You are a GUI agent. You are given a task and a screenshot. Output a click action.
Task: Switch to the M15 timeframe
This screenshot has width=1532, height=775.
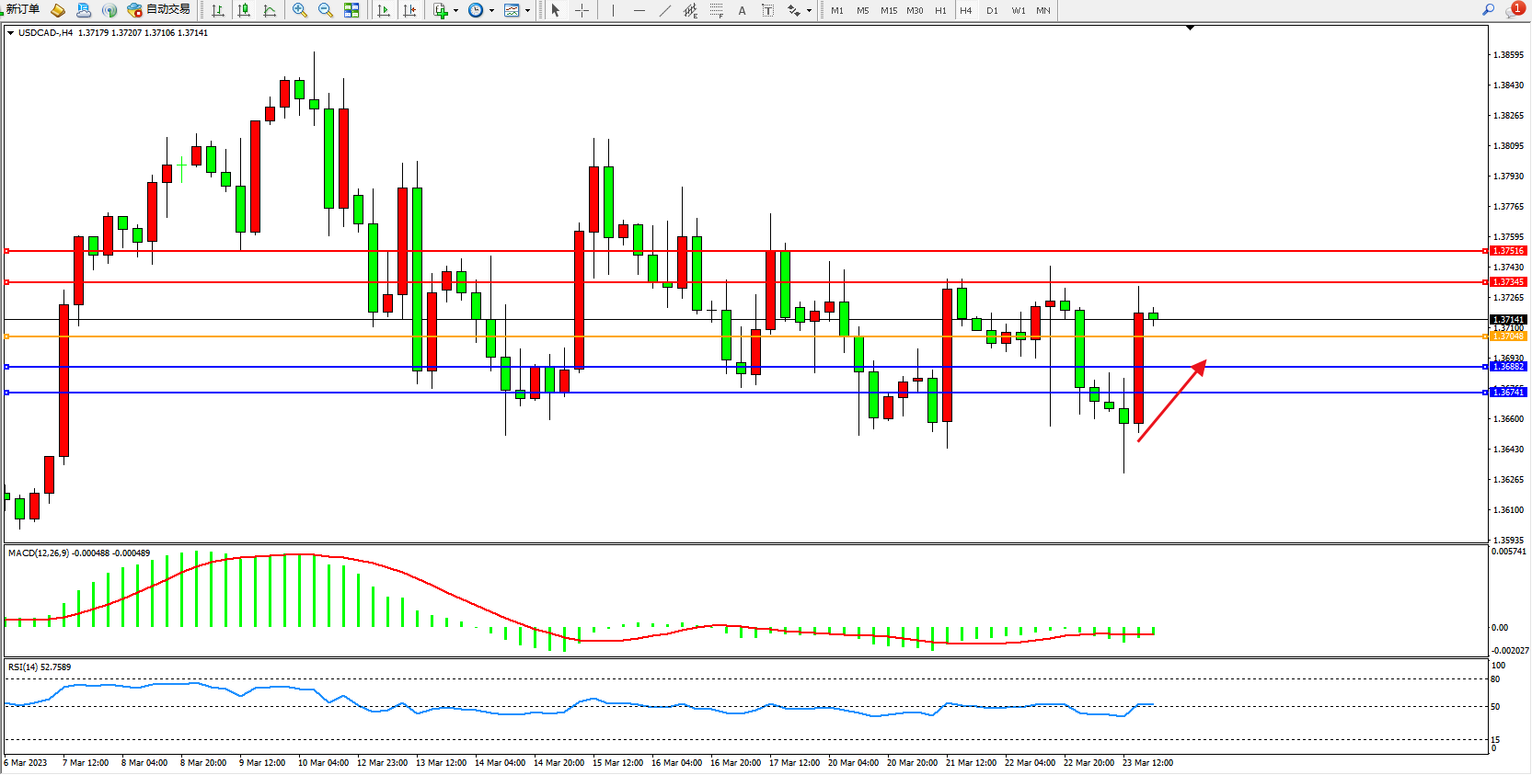[x=888, y=10]
